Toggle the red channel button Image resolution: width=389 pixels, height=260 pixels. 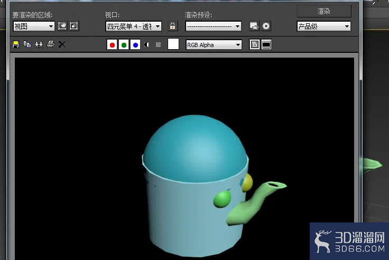[x=112, y=45]
